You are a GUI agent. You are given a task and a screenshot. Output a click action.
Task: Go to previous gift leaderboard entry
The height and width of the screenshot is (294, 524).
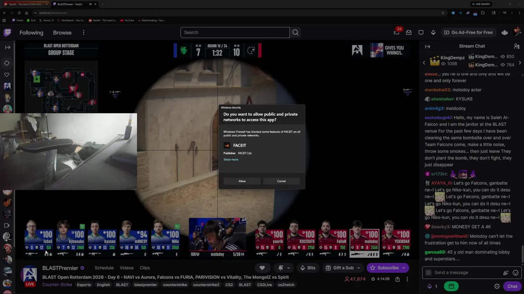tap(424, 63)
